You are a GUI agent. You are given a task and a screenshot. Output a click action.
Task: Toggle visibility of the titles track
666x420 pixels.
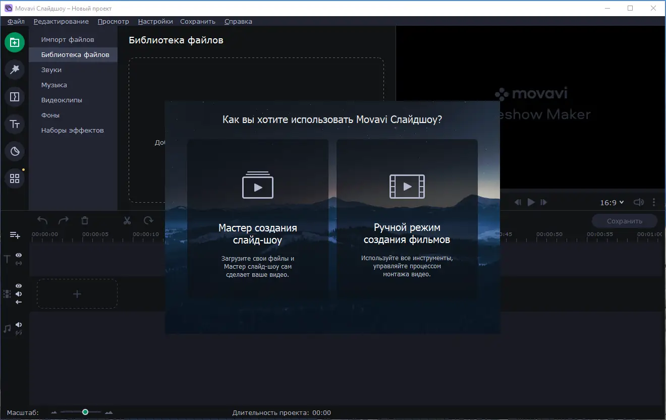[19, 255]
